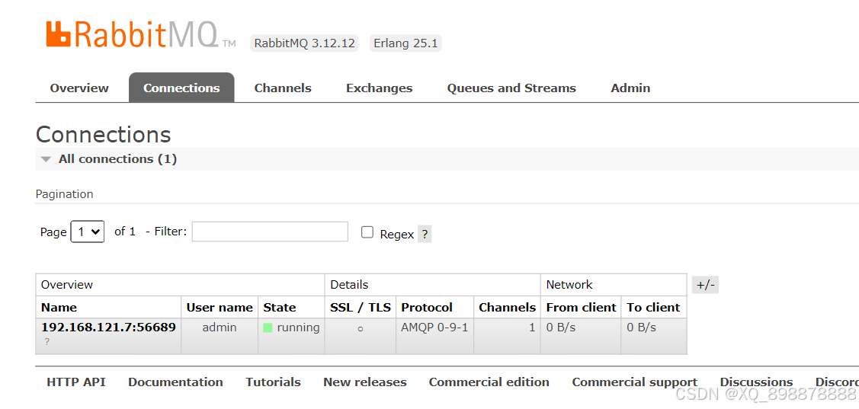Viewport: 859px width, 409px height.
Task: Open the Documentation footer link
Action: (x=175, y=382)
